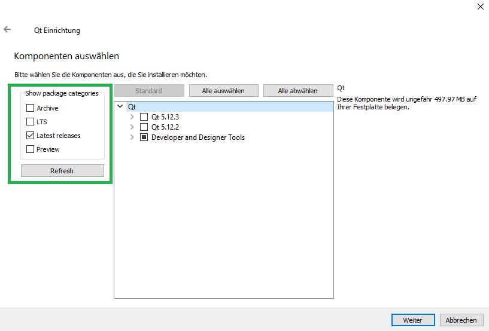Click the Alle abwählen button
489x331 pixels.
point(298,91)
